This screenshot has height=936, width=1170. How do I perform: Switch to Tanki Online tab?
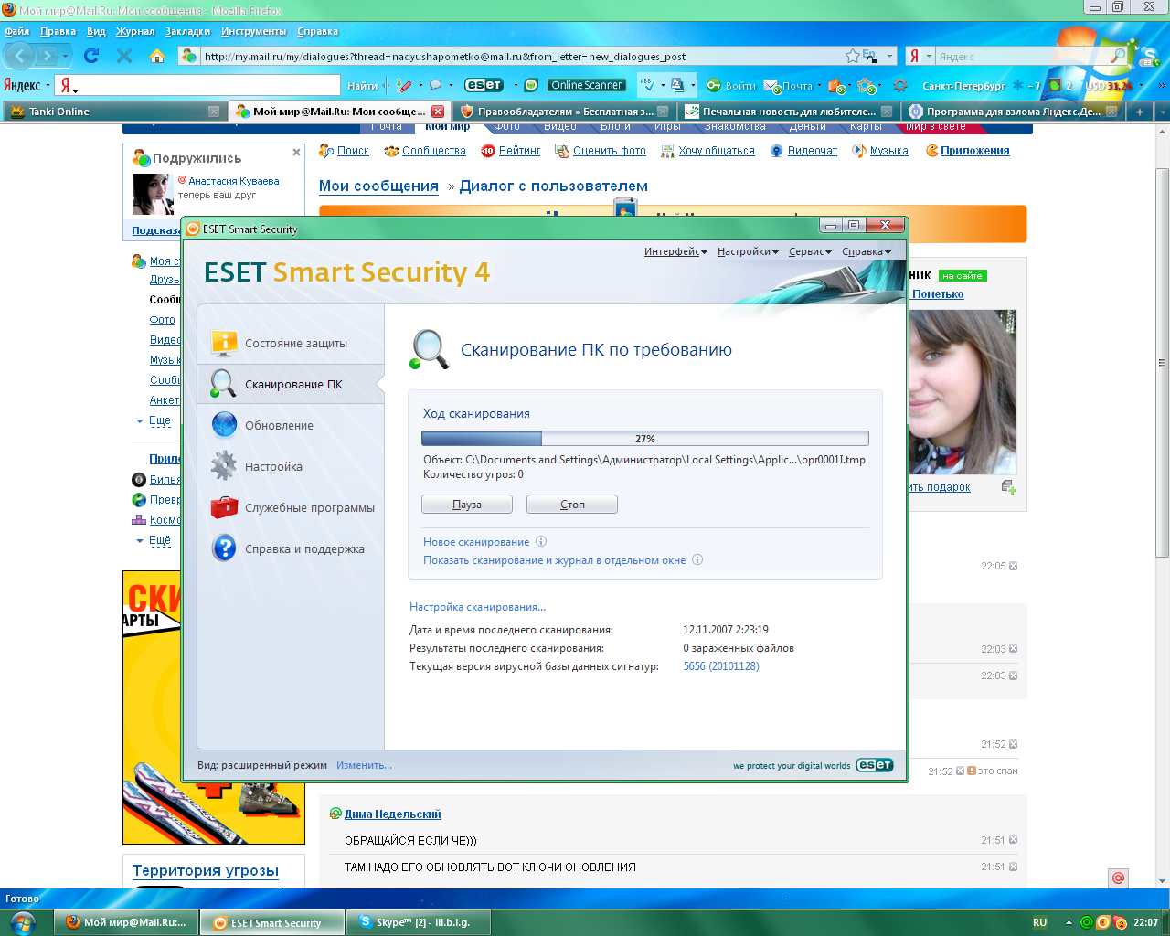click(x=113, y=112)
